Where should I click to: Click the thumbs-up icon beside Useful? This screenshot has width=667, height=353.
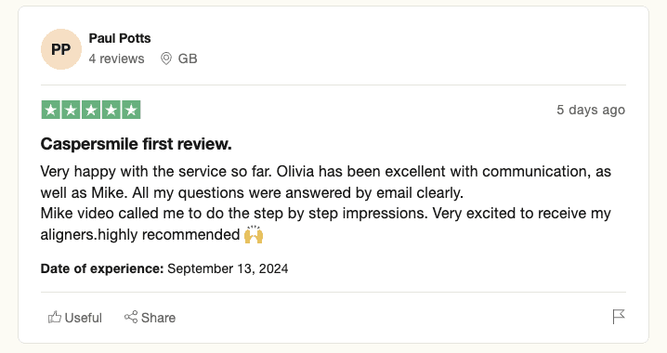pyautogui.click(x=55, y=317)
